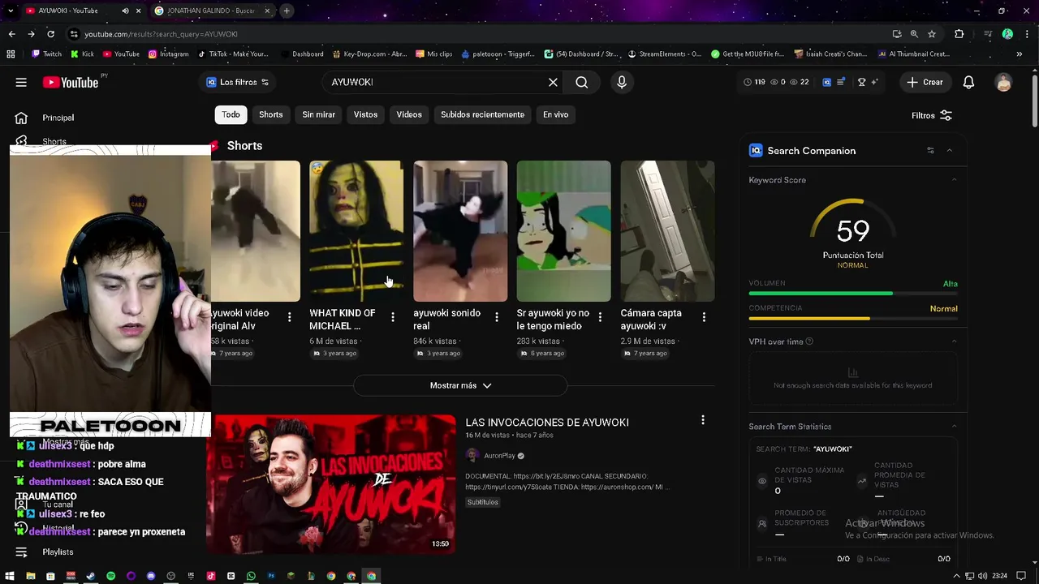This screenshot has width=1039, height=584.
Task: Bookmark this page with the star icon
Action: 932,34
